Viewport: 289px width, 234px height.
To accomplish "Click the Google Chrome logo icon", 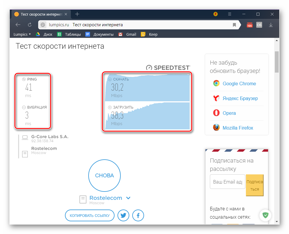I will 216,84.
